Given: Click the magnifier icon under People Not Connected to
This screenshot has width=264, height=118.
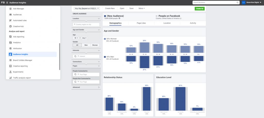Looking at the screenshot, I should point(75,82).
